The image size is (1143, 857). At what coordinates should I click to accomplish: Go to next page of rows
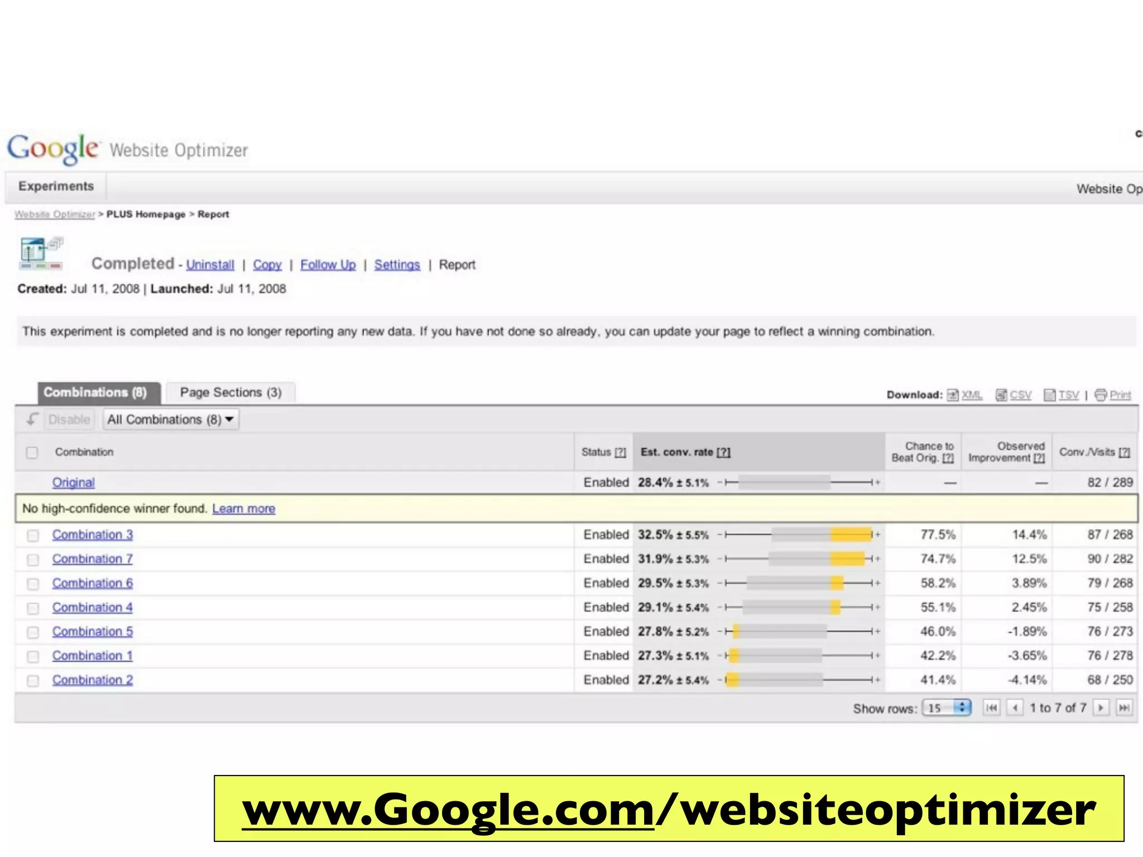1101,708
